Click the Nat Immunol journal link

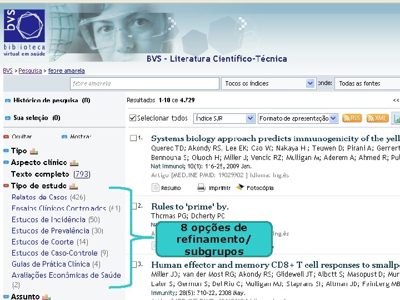coord(167,166)
